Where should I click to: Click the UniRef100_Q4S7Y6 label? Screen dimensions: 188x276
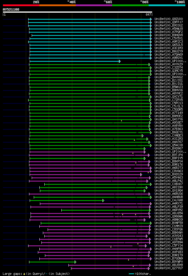[169, 119]
